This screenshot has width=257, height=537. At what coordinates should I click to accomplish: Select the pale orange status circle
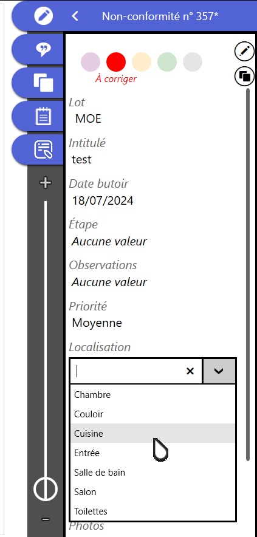[142, 62]
